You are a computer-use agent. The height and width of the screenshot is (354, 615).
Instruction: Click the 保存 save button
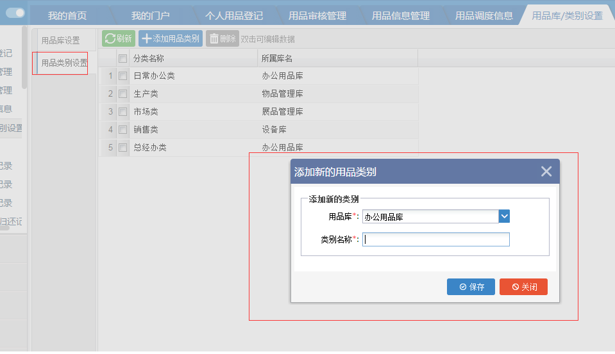click(x=471, y=287)
